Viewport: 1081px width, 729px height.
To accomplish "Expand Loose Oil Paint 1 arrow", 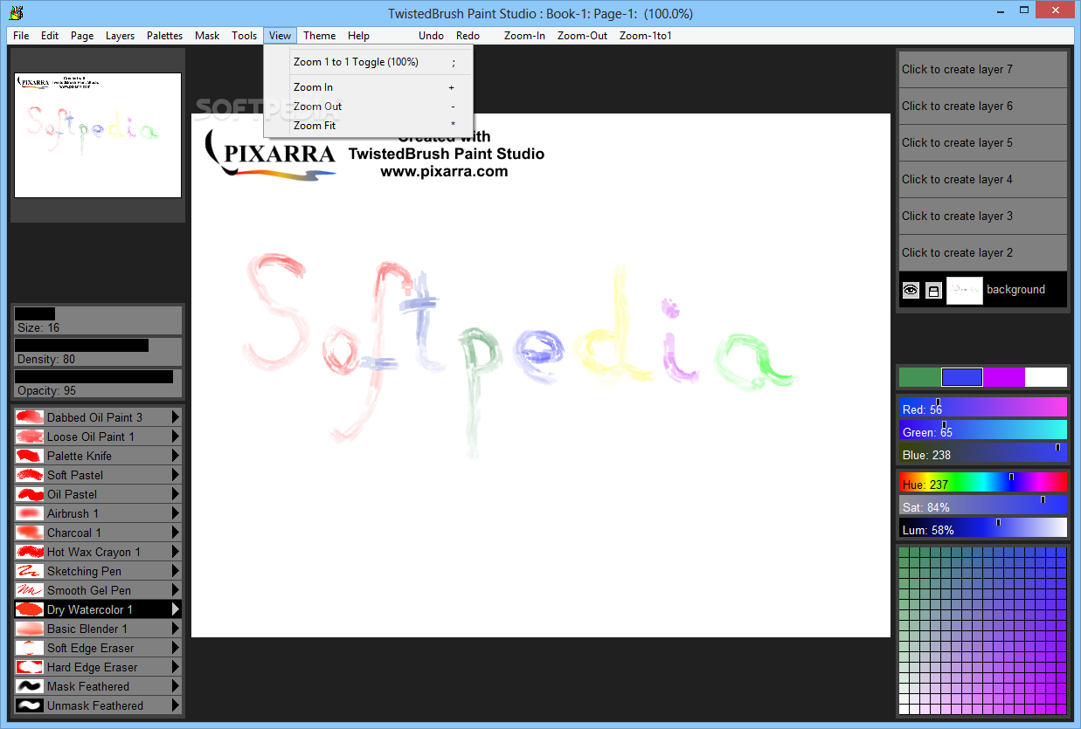I will (x=176, y=437).
